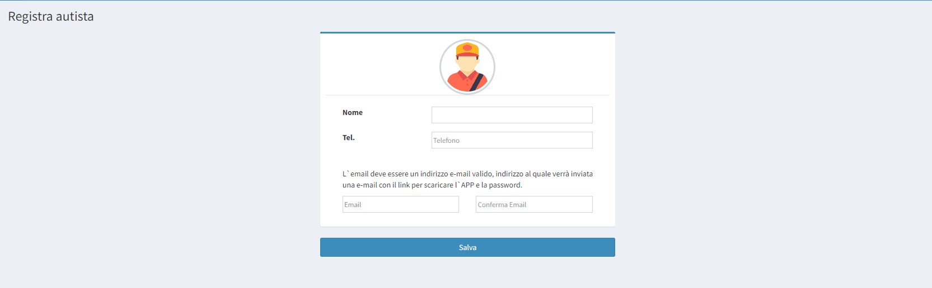932x288 pixels.
Task: Click the email instructions paragraph
Action: click(x=467, y=179)
